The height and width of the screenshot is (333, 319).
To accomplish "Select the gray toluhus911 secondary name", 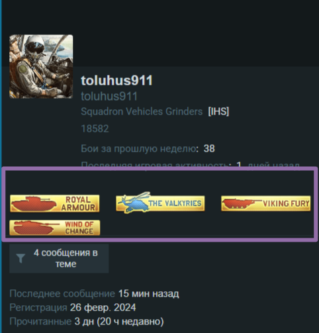I will [109, 97].
